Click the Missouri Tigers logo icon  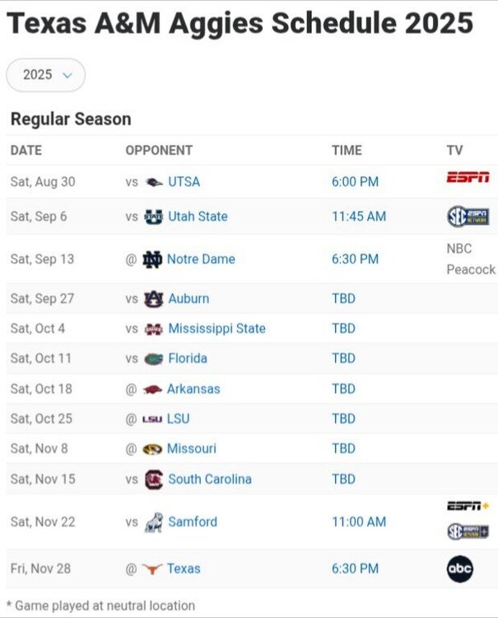(152, 449)
